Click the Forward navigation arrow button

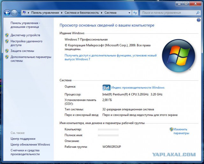(x=14, y=13)
